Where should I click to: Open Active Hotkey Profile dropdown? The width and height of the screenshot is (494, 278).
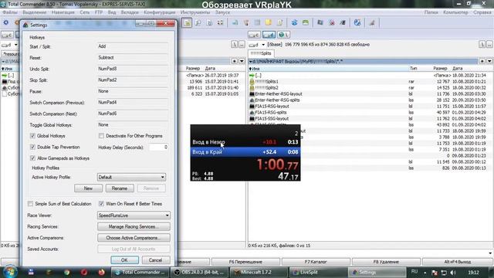[131, 177]
